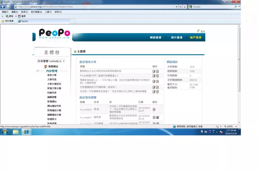The width and height of the screenshot is (258, 172).
Task: Close the converter toolbar with its X
Action: click(x=3, y=16)
